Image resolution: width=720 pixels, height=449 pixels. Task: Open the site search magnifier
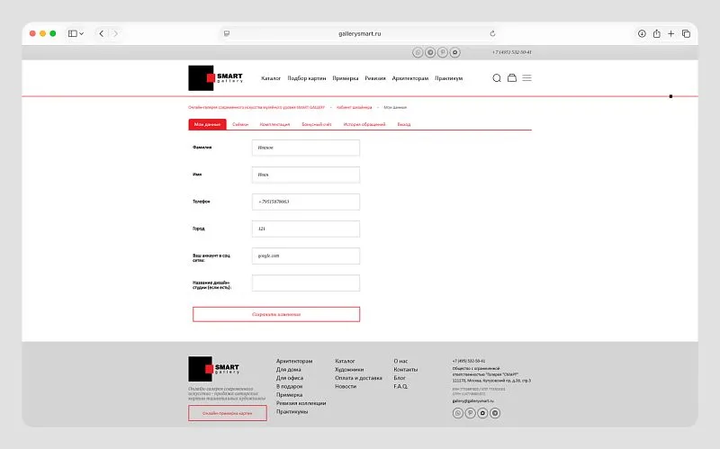(497, 78)
